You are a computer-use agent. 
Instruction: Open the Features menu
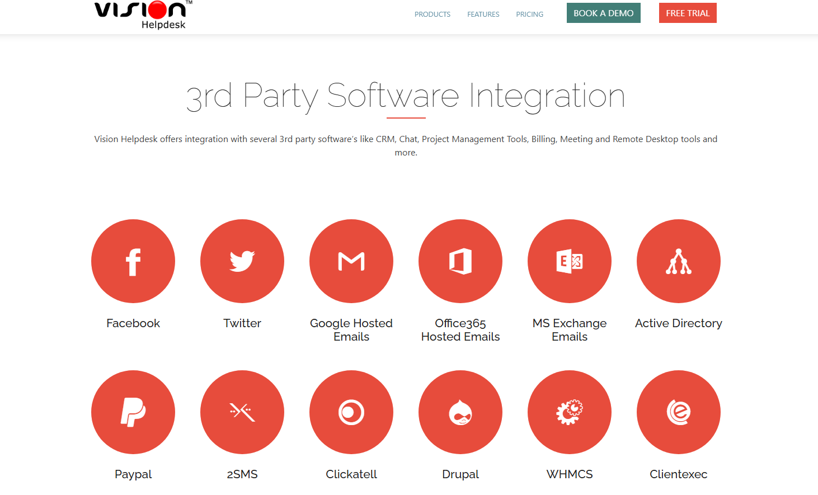[x=483, y=15]
